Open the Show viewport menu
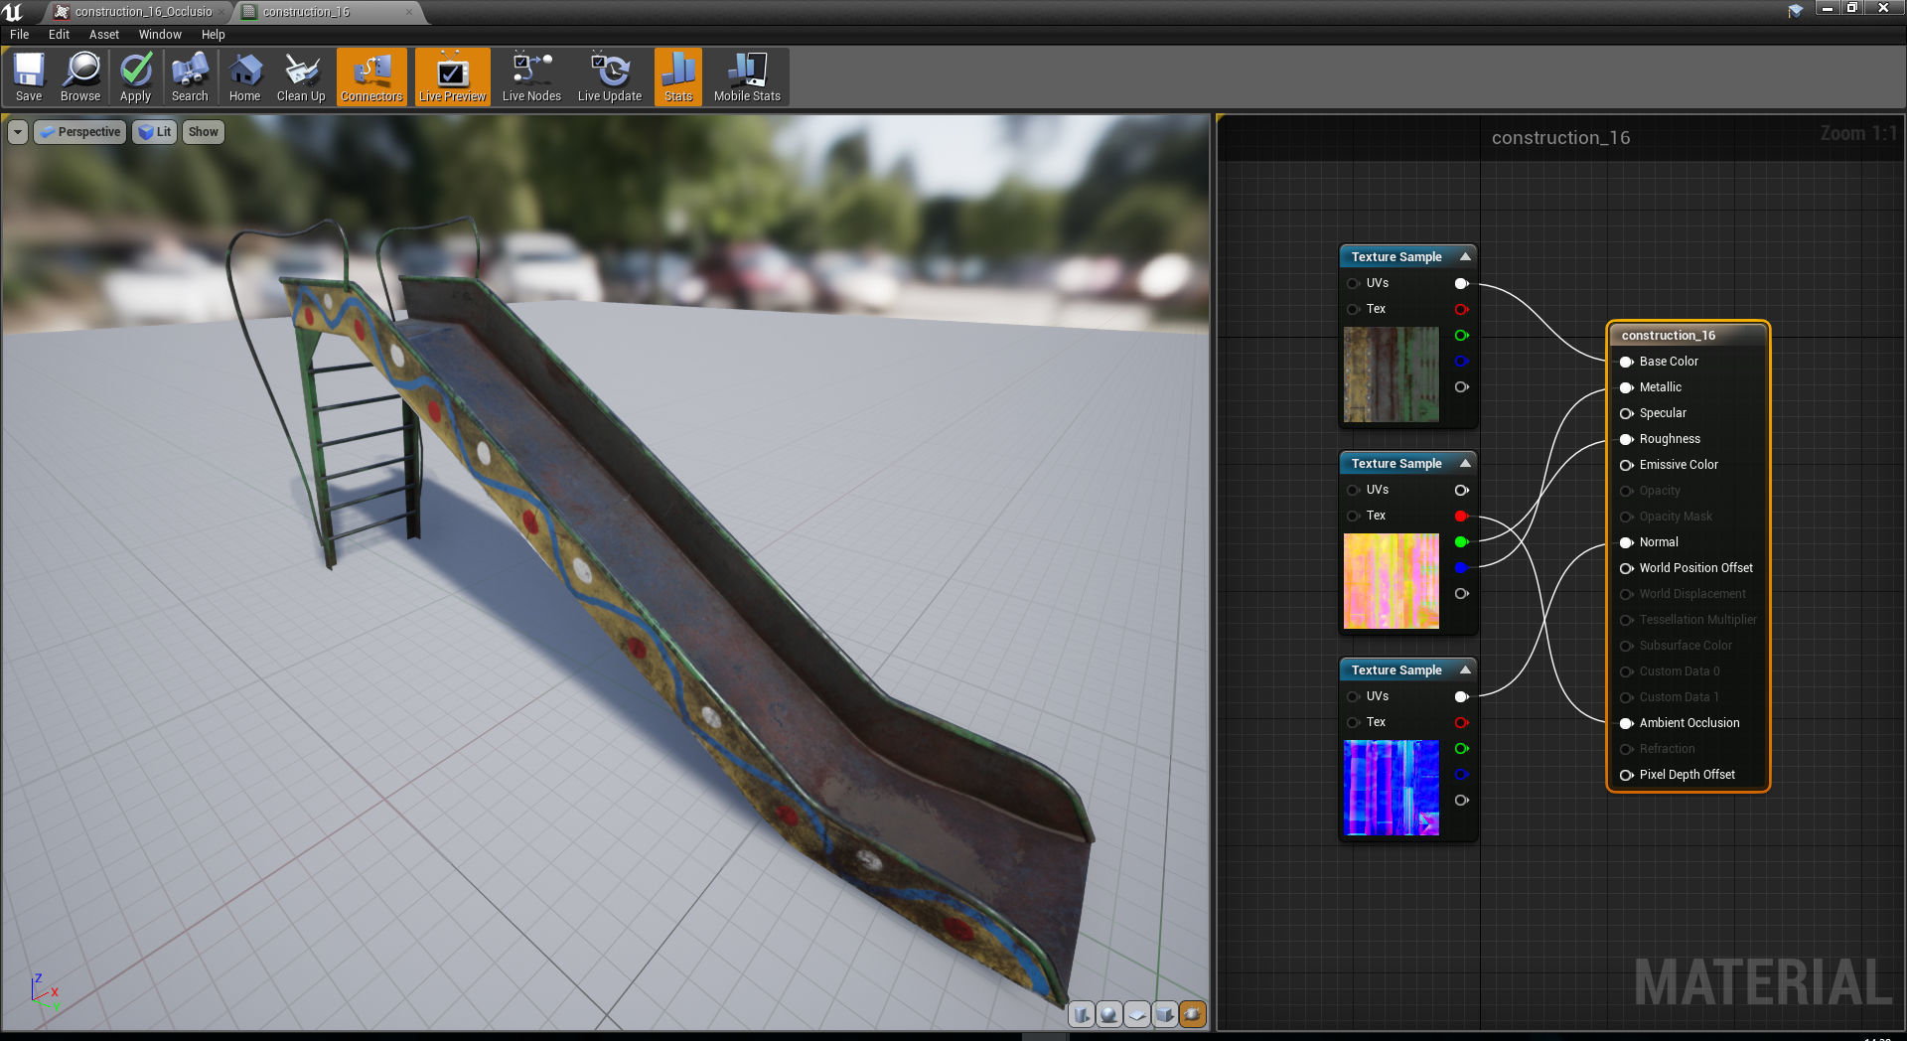Viewport: 1907px width, 1041px height. (204, 132)
